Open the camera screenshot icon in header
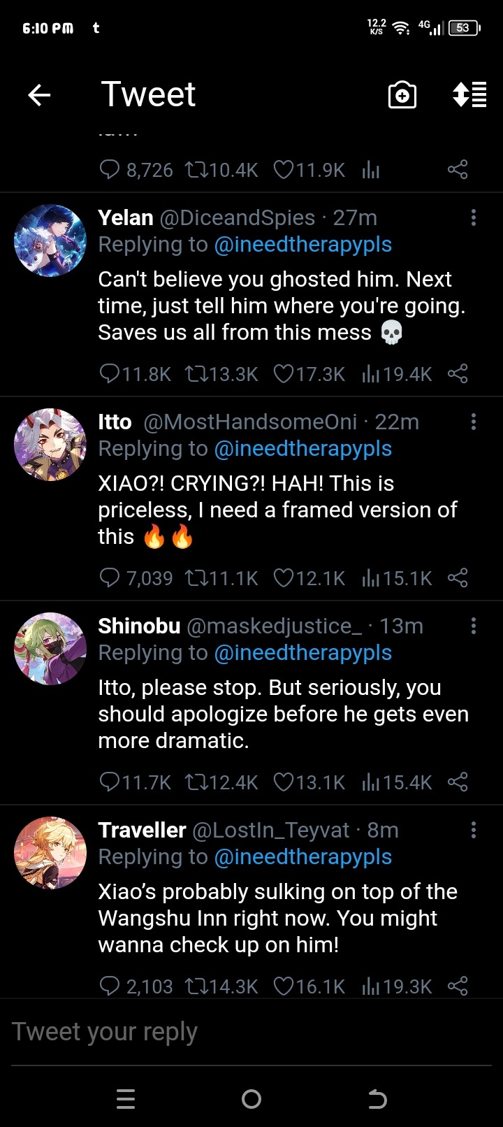The height and width of the screenshot is (1127, 503). (x=402, y=95)
